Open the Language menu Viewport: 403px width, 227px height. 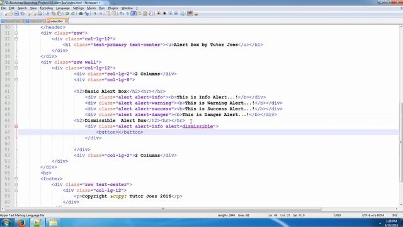coord(63,8)
